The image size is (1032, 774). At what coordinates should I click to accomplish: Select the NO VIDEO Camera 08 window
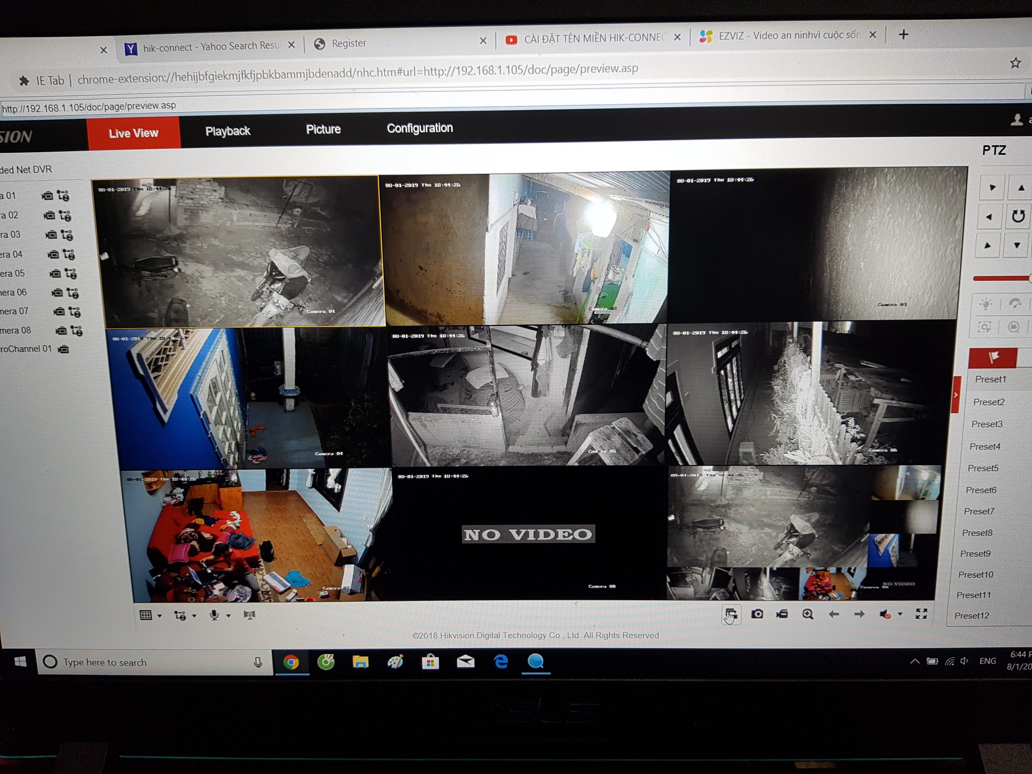tap(528, 533)
